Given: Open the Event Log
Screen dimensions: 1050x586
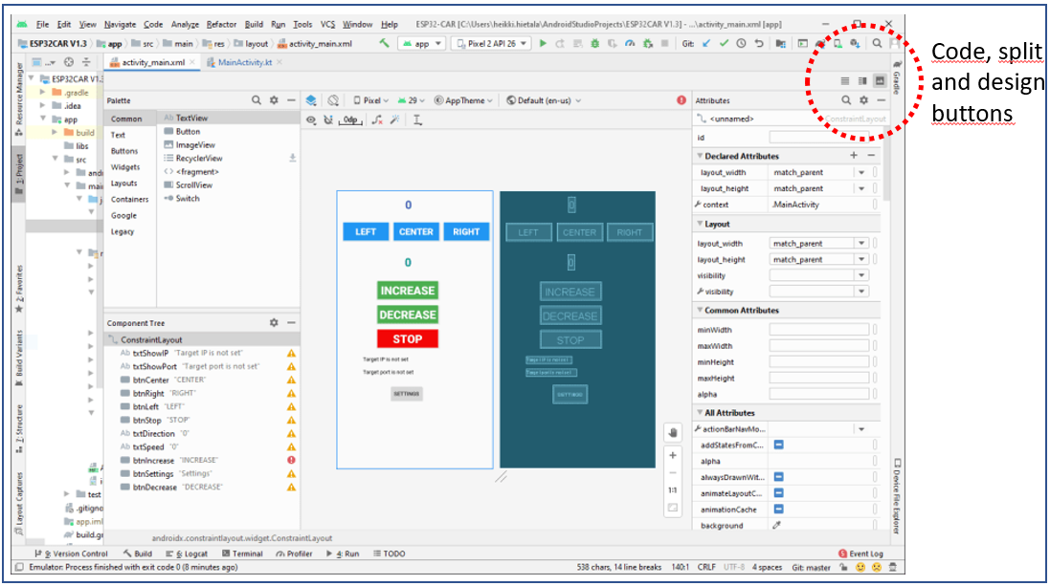Looking at the screenshot, I should coord(860,553).
